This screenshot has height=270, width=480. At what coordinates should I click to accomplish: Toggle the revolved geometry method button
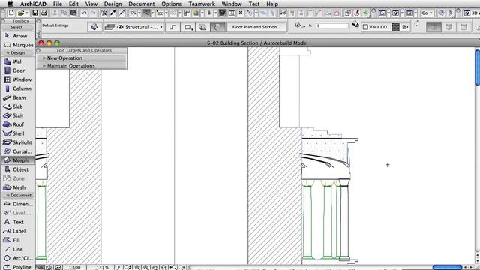point(202,27)
